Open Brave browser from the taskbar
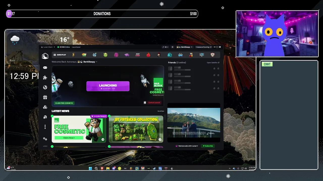 [102, 168]
